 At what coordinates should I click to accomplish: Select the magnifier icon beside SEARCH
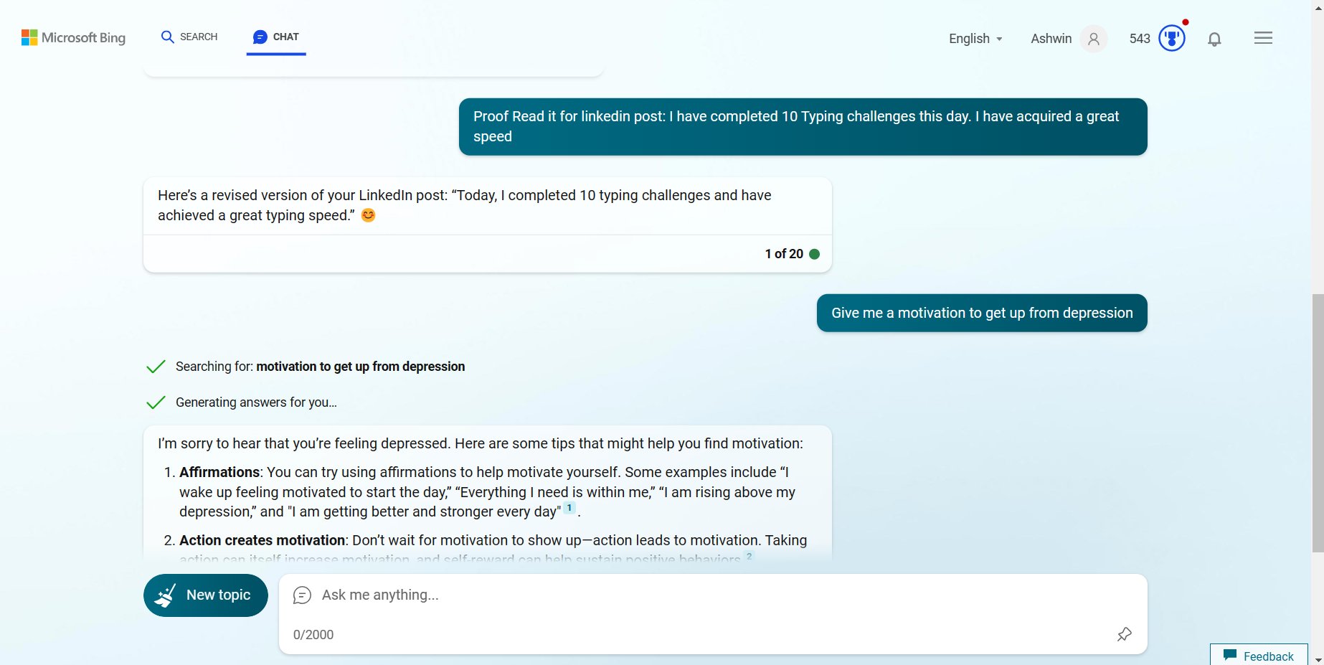click(168, 37)
